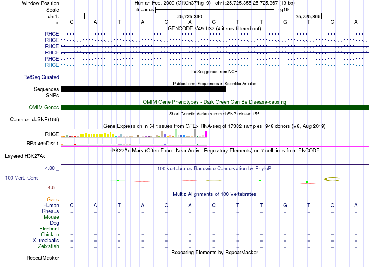Screen dimensions: 369x267
Task: Click the SNPs track label
Action: pyautogui.click(x=52, y=95)
